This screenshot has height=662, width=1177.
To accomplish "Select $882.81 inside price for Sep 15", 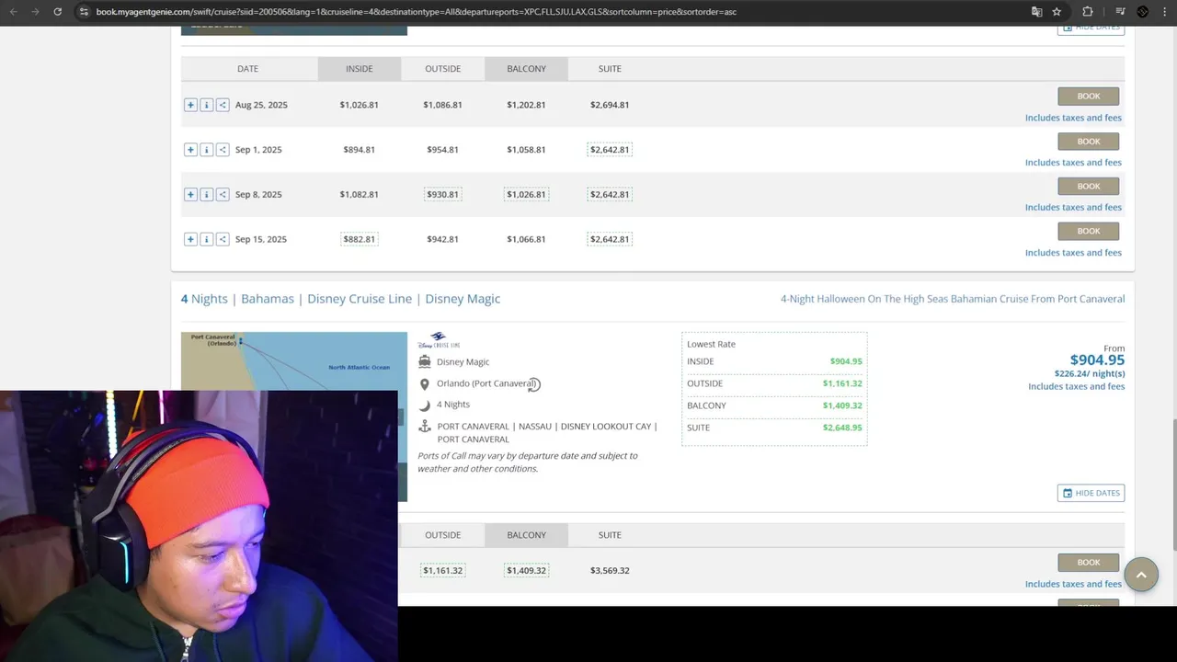I will click(x=360, y=239).
